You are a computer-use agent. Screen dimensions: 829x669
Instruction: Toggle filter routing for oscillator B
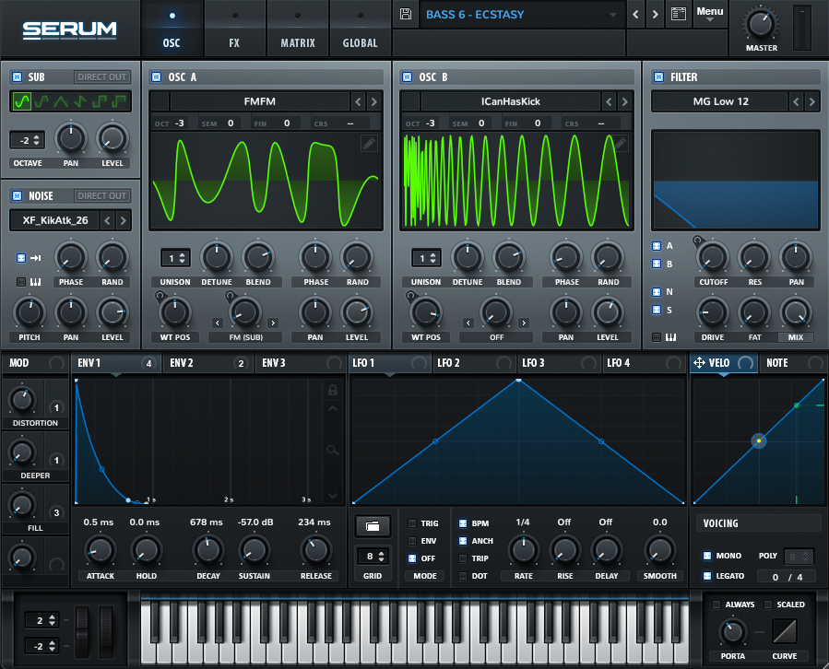tap(657, 264)
